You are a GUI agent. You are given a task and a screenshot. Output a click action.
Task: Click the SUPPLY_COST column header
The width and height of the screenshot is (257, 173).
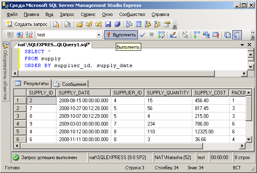pyautogui.click(x=210, y=93)
